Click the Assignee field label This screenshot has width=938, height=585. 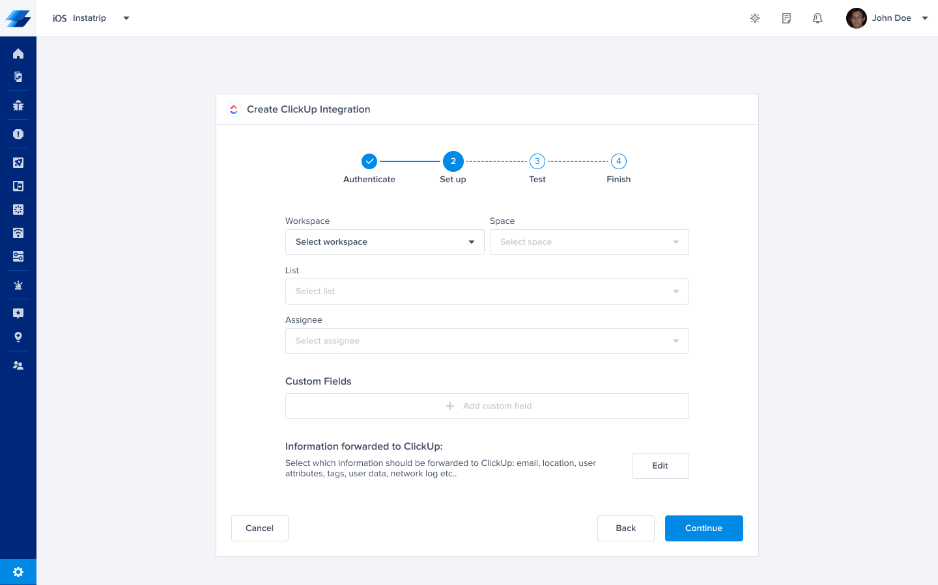(x=304, y=320)
